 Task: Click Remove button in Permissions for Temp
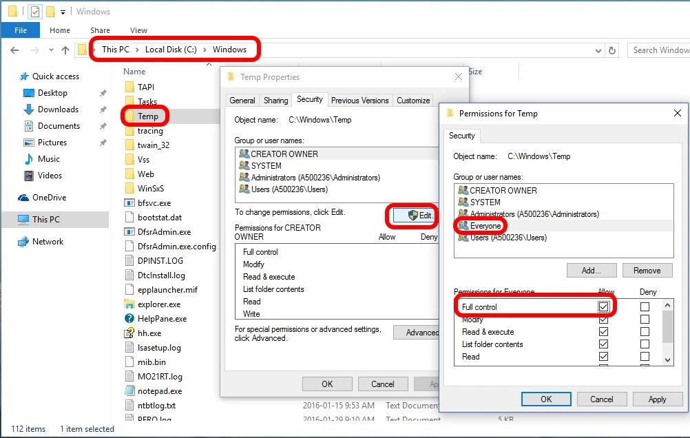point(647,270)
